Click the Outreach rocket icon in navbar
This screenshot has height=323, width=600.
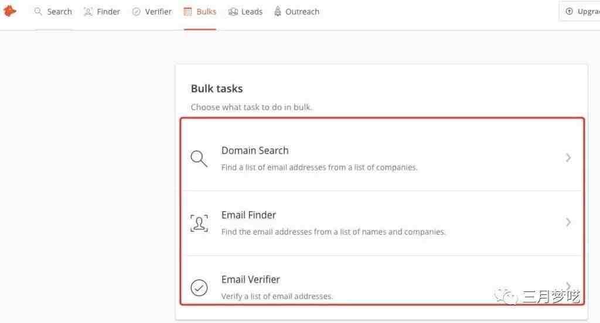coord(277,12)
